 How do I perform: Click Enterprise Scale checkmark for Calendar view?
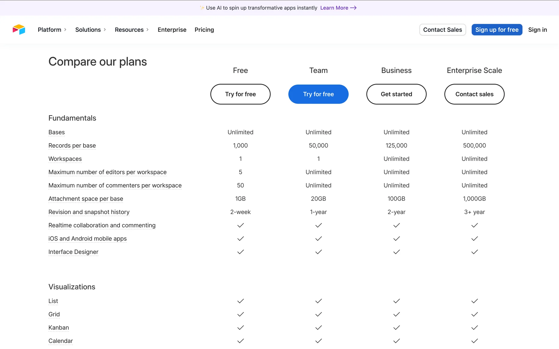(475, 341)
